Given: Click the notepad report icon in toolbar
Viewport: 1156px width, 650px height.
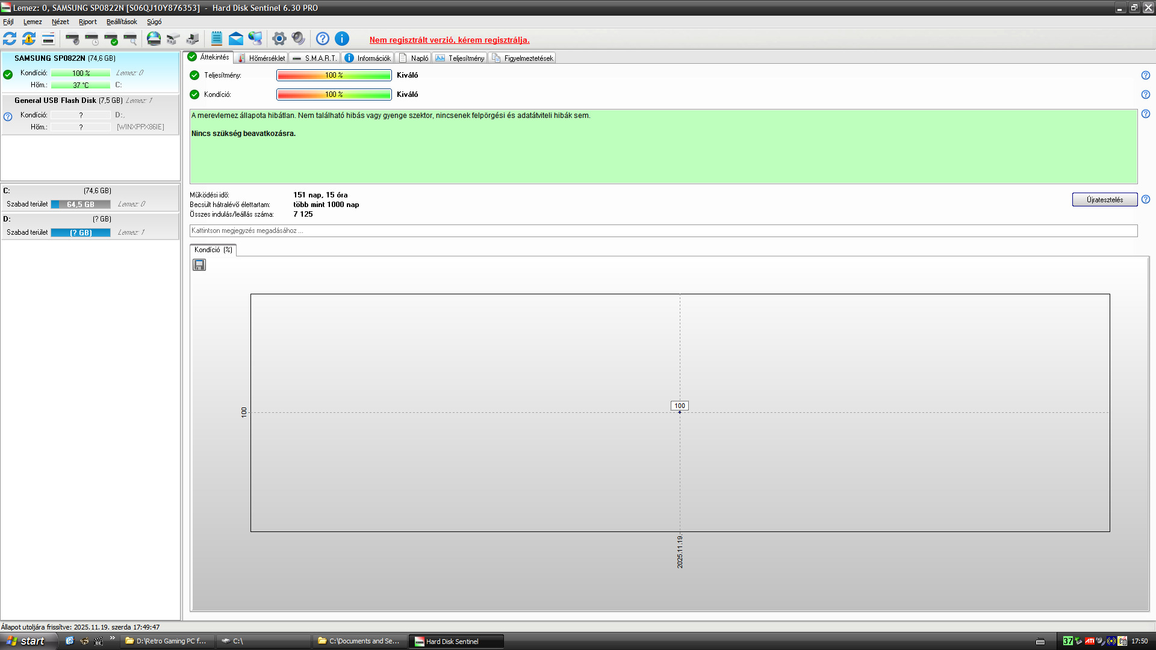Looking at the screenshot, I should click(x=217, y=39).
